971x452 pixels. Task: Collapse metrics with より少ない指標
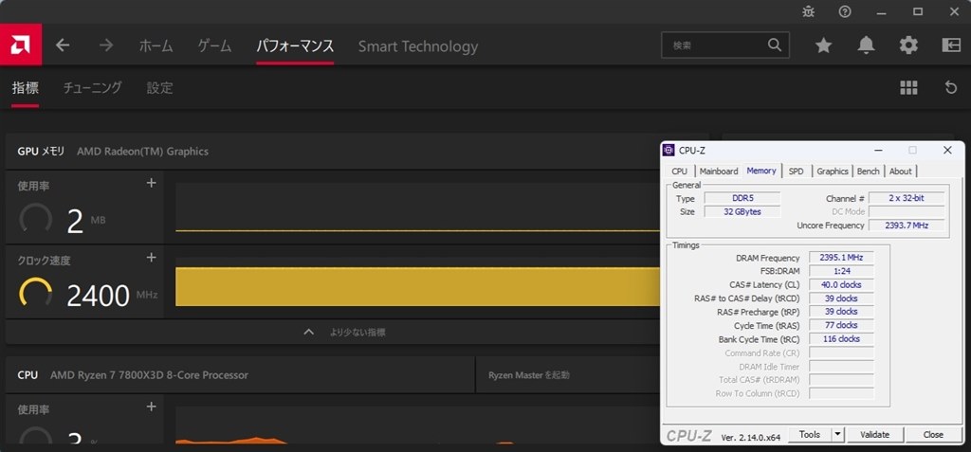(x=344, y=332)
